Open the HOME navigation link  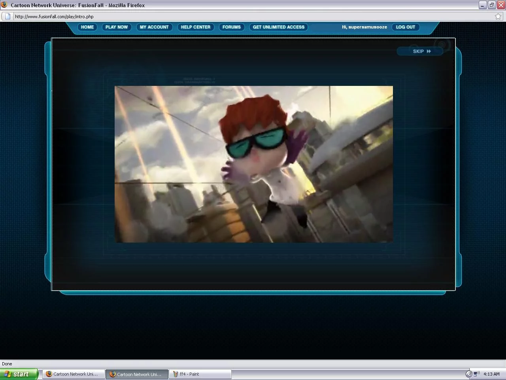coord(87,27)
